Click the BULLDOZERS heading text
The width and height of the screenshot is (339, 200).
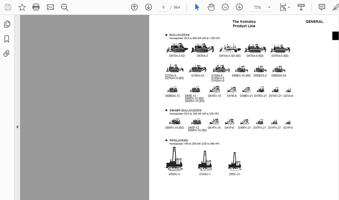click(180, 35)
